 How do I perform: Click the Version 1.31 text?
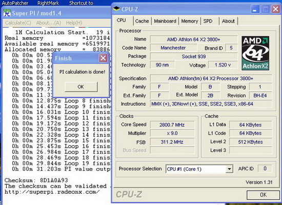[x=259, y=182]
